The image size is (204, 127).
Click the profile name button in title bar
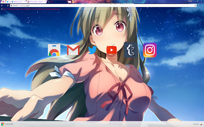tap(190, 1)
